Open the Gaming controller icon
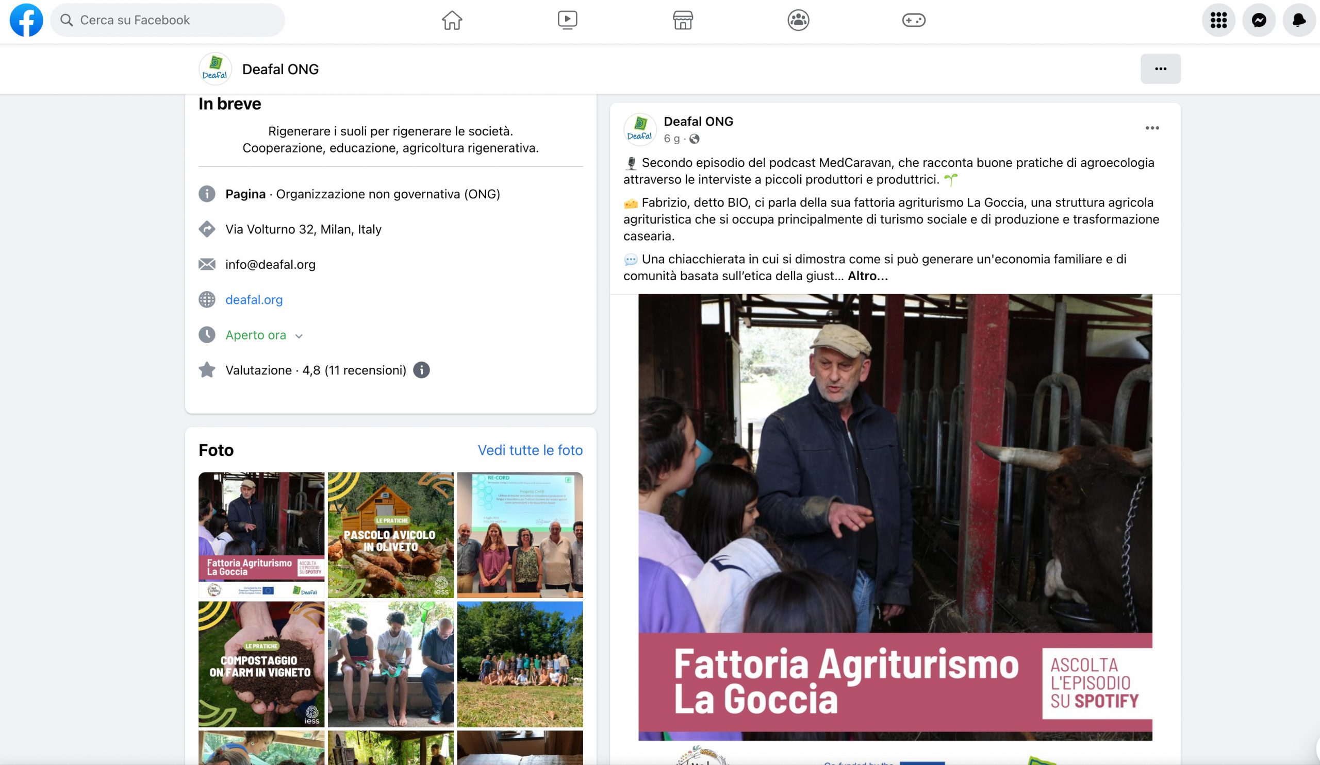This screenshot has height=765, width=1320. 914,21
